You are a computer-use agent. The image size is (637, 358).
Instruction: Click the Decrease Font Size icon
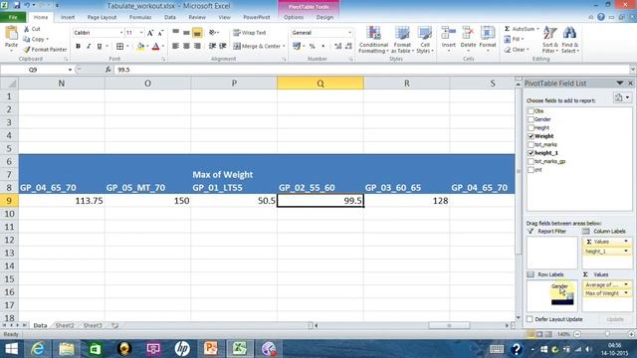pos(160,33)
